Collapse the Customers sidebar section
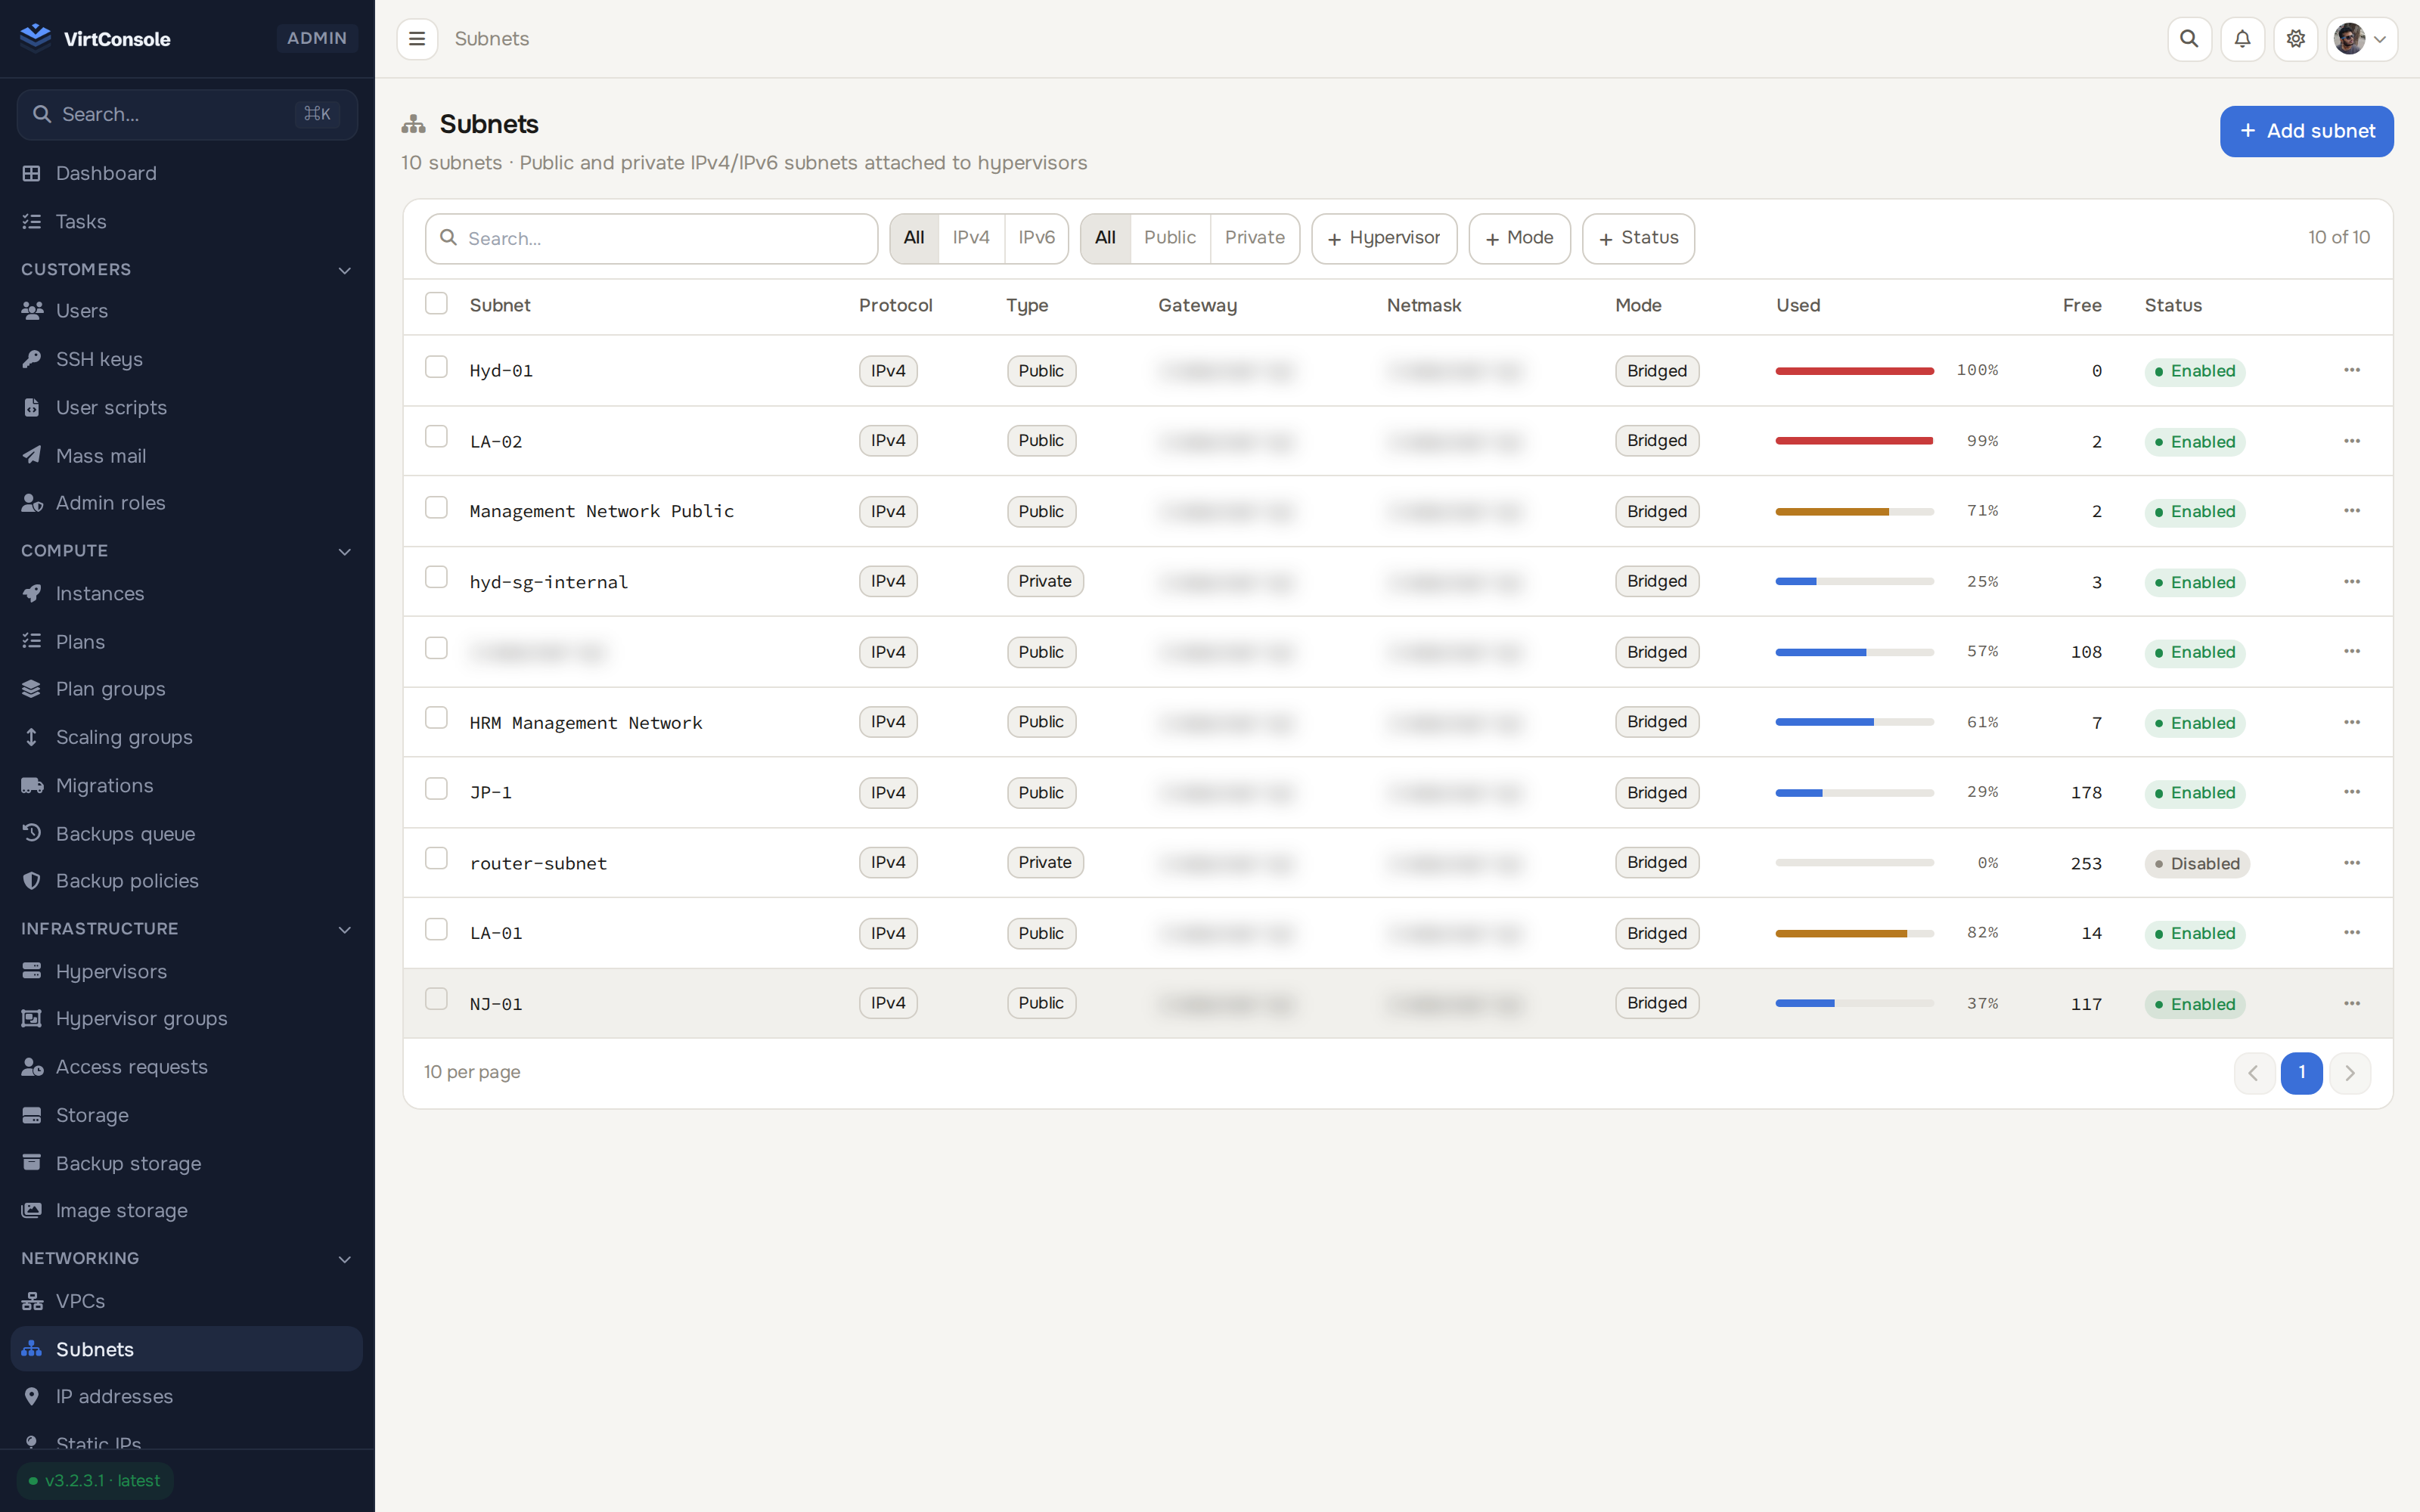This screenshot has height=1512, width=2420. coord(187,269)
